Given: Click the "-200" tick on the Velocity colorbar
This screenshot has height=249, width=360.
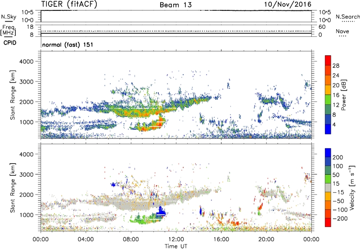Looking at the screenshot, I should tap(340, 218).
